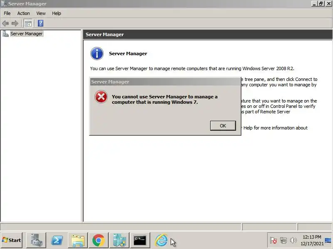
Task: Close the Server Manager window
Action: pyautogui.click(x=328, y=4)
